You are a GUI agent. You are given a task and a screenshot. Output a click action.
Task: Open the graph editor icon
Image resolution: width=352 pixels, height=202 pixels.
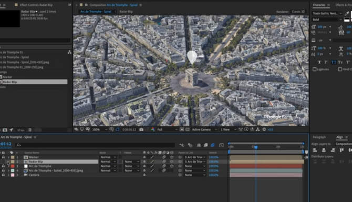click(221, 145)
